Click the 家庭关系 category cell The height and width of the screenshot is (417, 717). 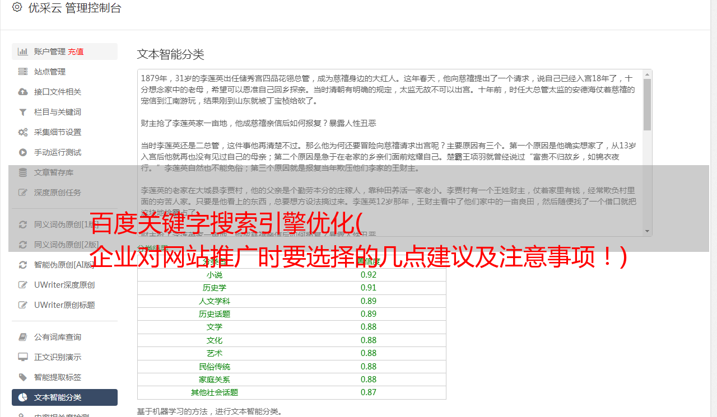point(215,379)
